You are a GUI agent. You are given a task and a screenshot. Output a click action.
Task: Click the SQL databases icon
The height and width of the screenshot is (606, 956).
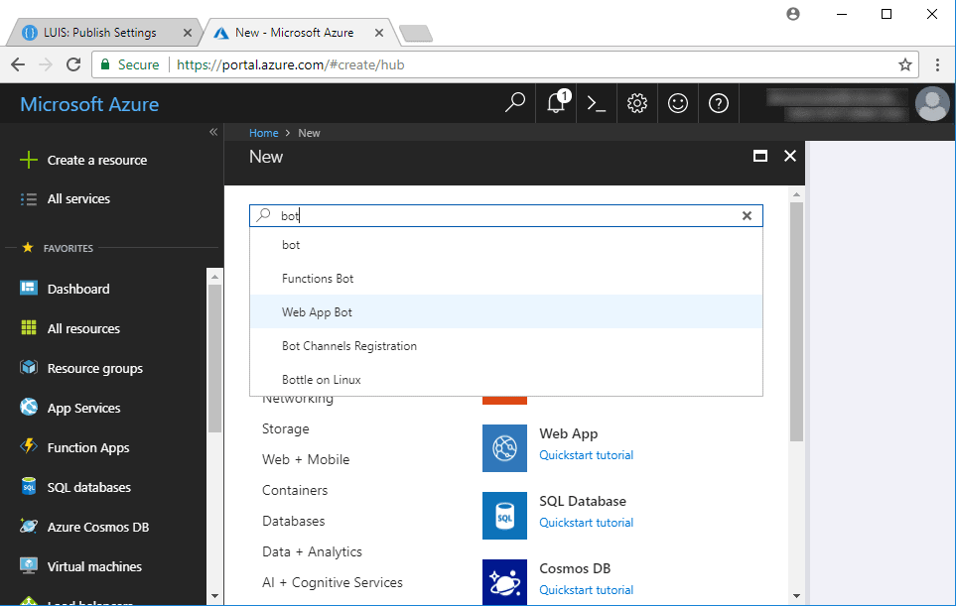(x=29, y=486)
